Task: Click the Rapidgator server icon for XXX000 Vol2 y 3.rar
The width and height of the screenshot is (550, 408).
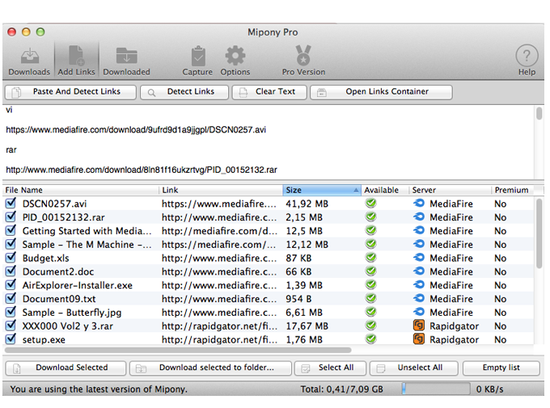Action: coord(419,326)
